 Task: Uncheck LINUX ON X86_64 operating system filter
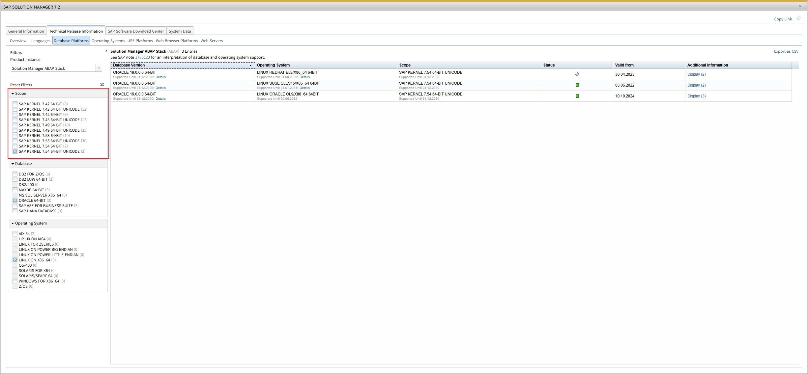click(15, 260)
